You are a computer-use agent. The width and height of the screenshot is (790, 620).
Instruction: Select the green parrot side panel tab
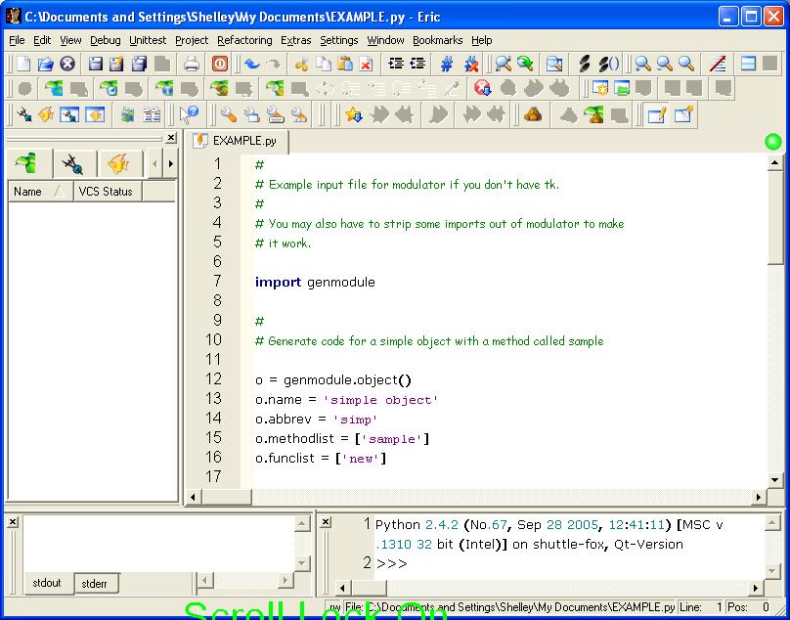click(x=27, y=164)
